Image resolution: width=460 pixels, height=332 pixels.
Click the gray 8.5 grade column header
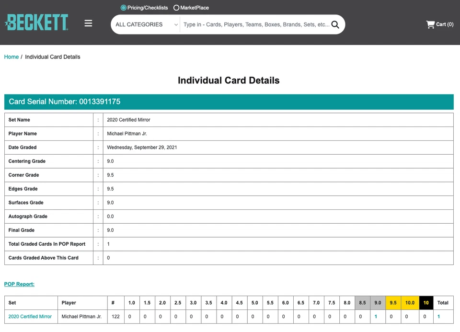pos(362,303)
